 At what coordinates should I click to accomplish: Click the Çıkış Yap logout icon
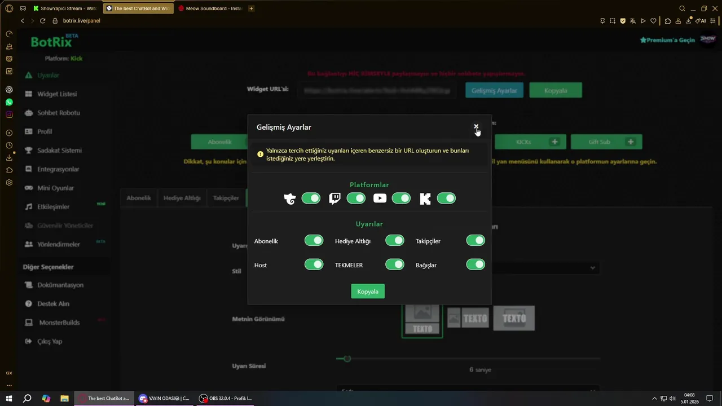click(x=28, y=341)
